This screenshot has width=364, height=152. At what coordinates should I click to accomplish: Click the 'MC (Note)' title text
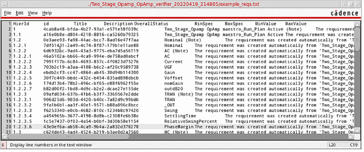pos(176,132)
